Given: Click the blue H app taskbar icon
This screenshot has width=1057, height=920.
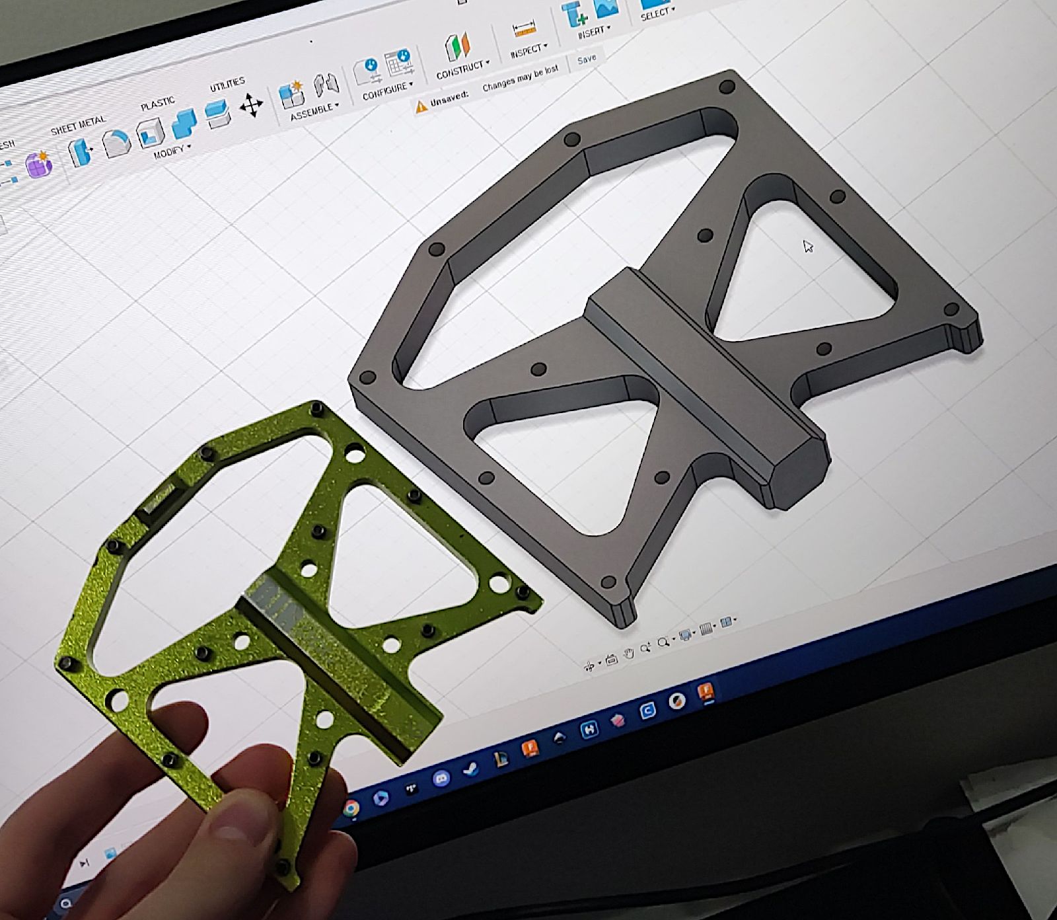Looking at the screenshot, I should (589, 729).
